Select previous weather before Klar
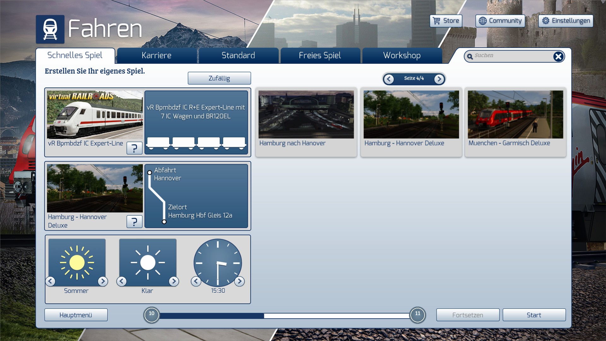This screenshot has width=606, height=341. 122,281
